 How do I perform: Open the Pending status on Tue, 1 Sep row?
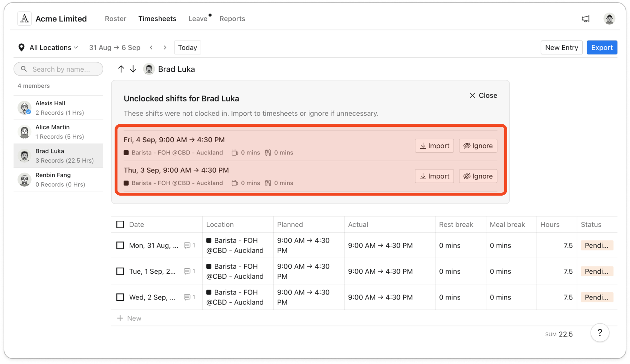click(x=597, y=271)
